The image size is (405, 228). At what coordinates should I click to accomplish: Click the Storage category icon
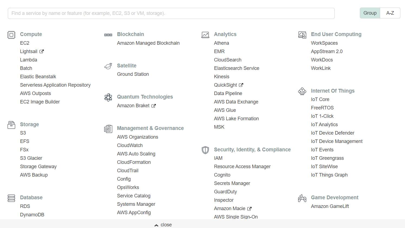click(x=11, y=125)
